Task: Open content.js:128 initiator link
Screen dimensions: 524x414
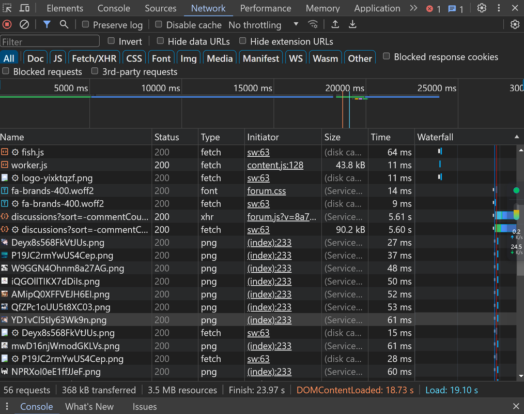Action: pyautogui.click(x=275, y=165)
